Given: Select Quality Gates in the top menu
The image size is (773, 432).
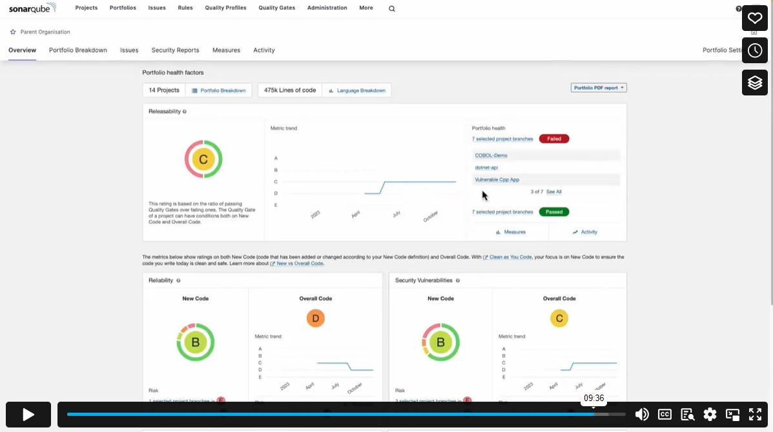Looking at the screenshot, I should tap(276, 8).
